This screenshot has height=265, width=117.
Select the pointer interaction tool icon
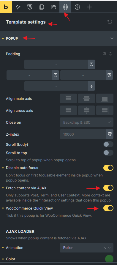click(18, 7)
